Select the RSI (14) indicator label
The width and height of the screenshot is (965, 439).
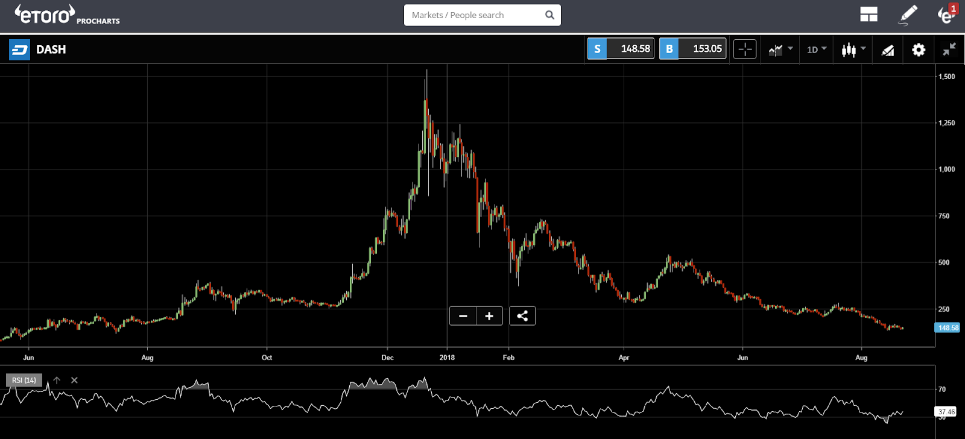click(24, 380)
